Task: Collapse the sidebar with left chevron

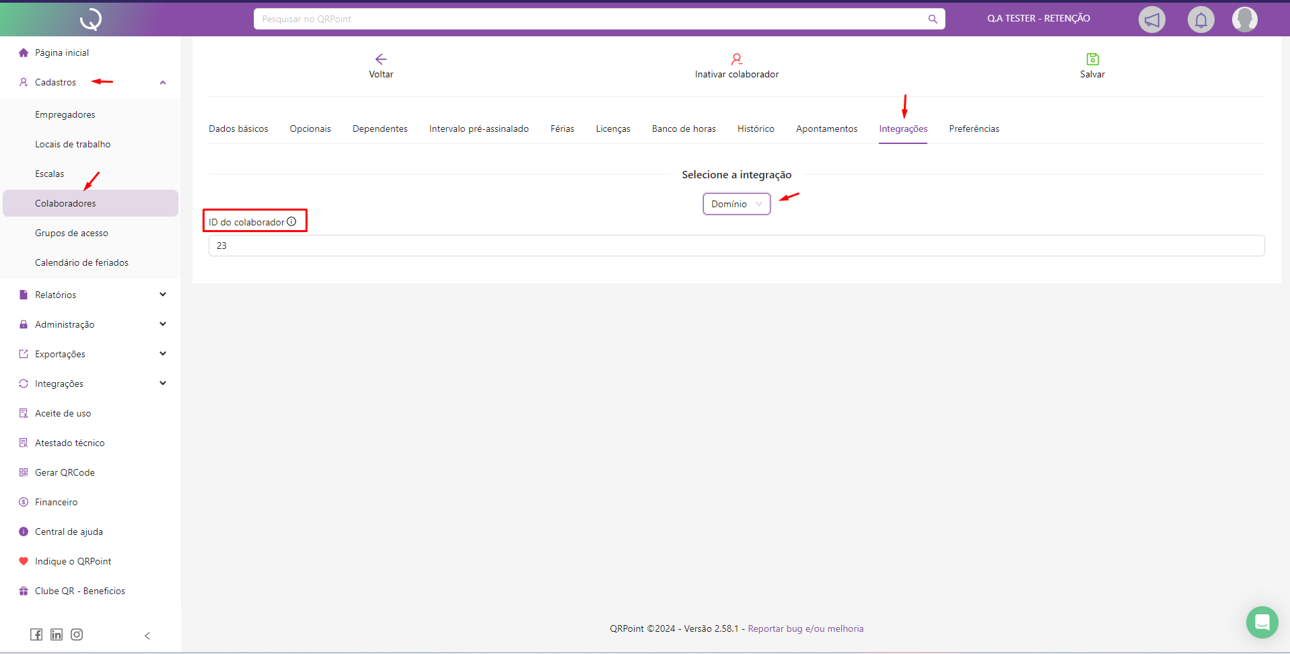Action: click(x=147, y=636)
